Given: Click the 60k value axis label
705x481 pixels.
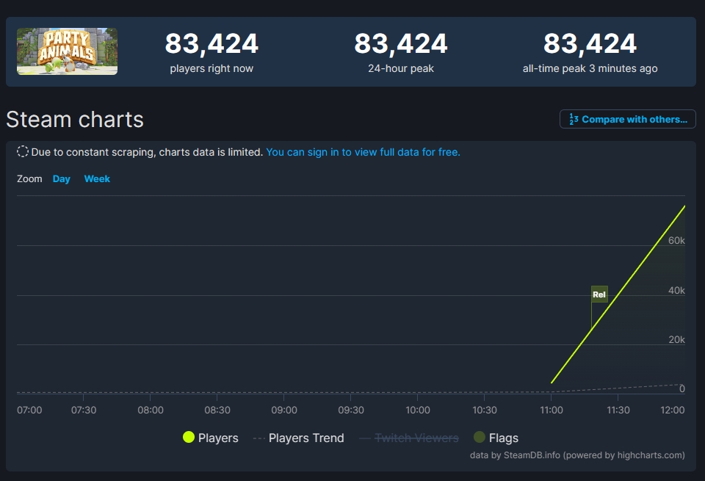Looking at the screenshot, I should coord(676,240).
